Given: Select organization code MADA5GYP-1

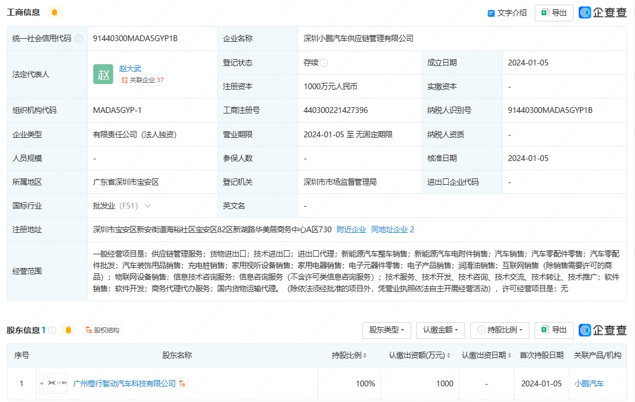Looking at the screenshot, I should coord(117,111).
